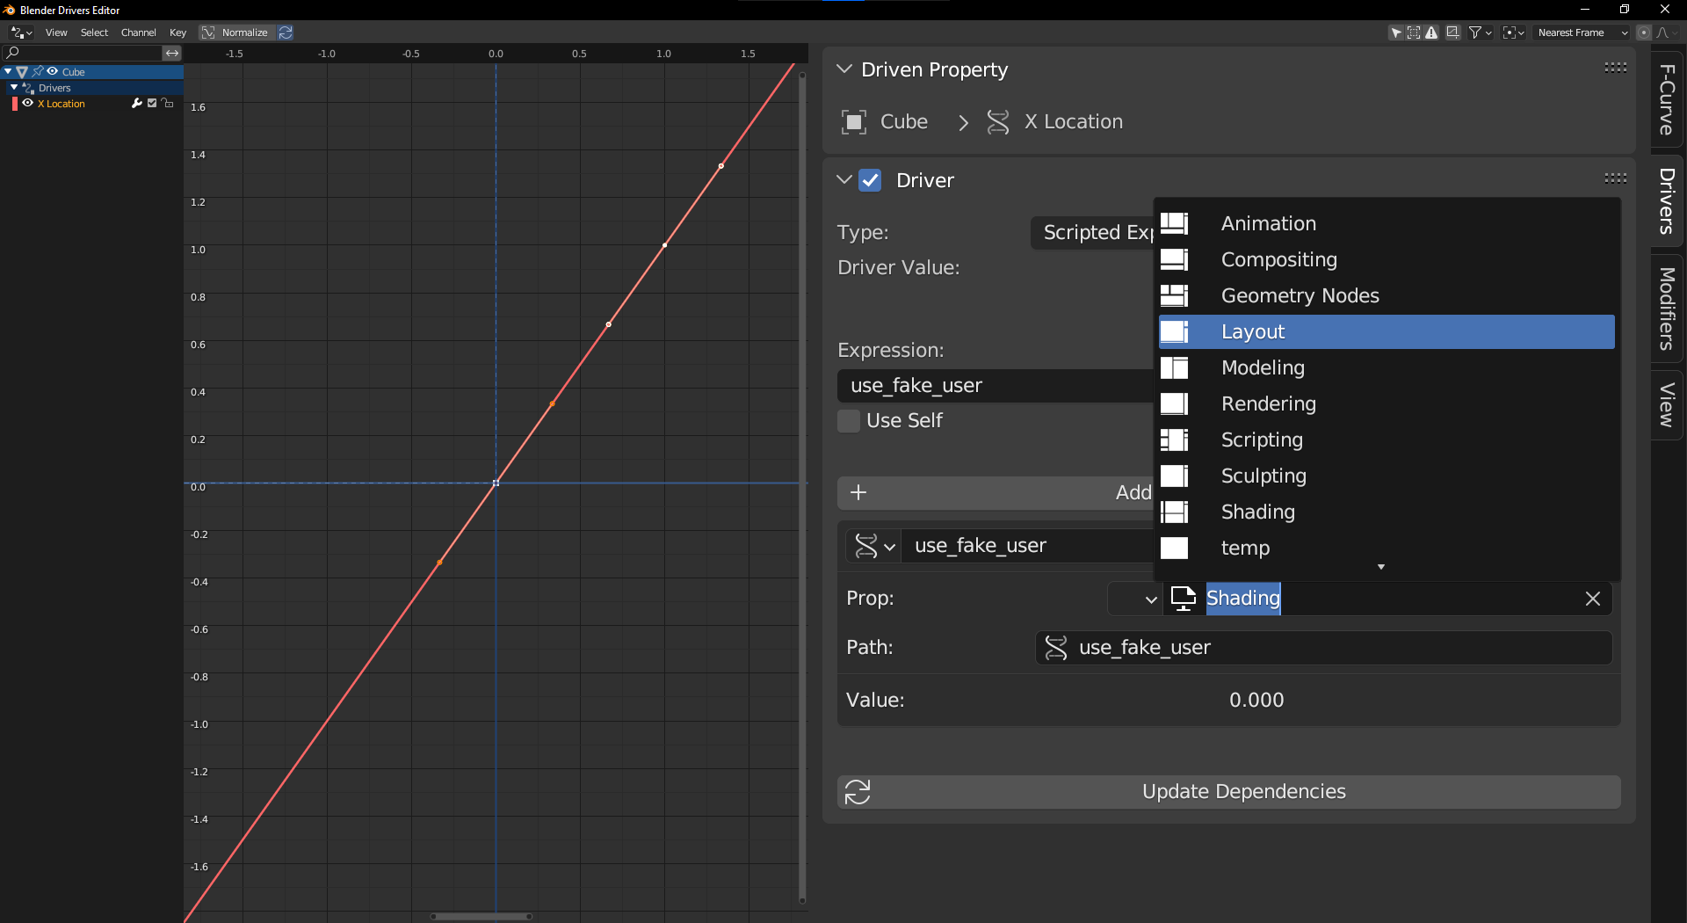Collapse the Cube channel tree
The width and height of the screenshot is (1687, 923).
(8, 71)
